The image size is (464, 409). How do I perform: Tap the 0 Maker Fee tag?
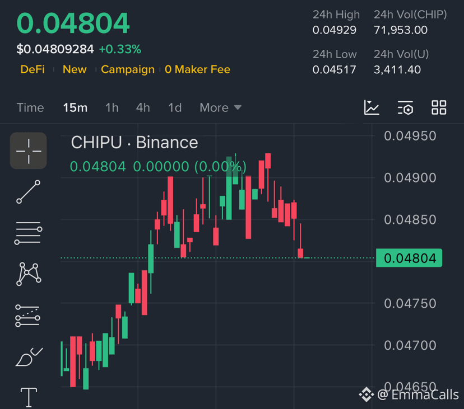tap(197, 69)
